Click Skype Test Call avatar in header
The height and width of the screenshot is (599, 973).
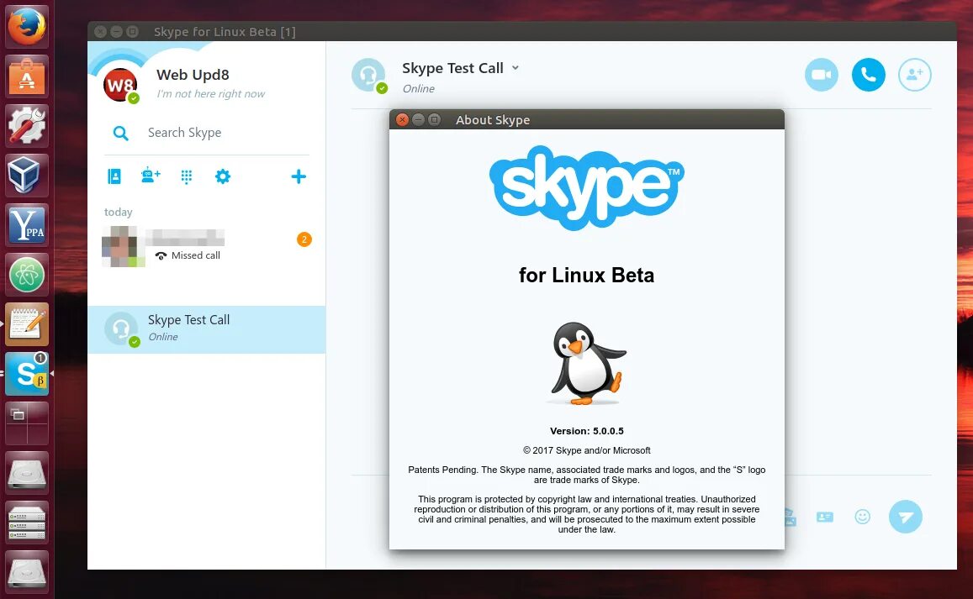tap(368, 75)
